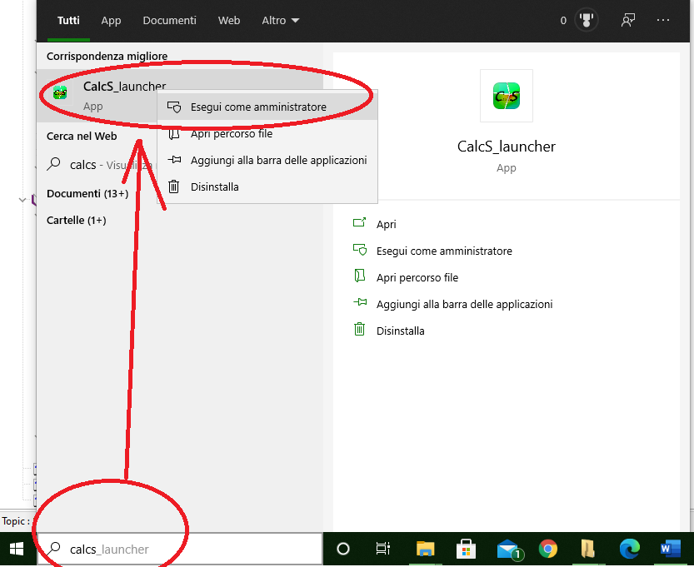Open Google Chrome from taskbar
The height and width of the screenshot is (567, 694).
coord(548,549)
